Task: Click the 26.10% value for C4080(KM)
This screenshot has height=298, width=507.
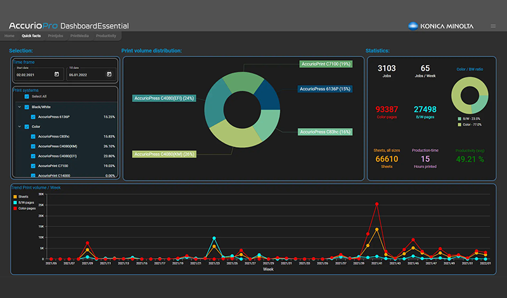Action: (x=109, y=146)
